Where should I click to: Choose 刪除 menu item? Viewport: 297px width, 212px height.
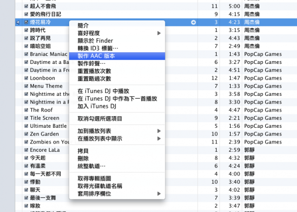(x=117, y=158)
